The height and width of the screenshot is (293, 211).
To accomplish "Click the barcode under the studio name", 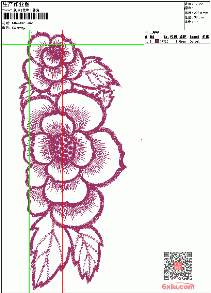I will 25,16.
